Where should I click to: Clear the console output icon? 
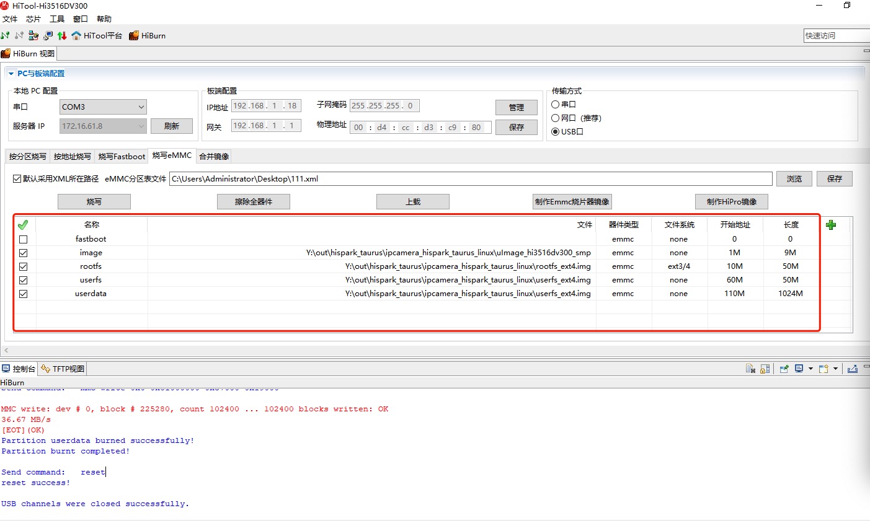tap(750, 369)
